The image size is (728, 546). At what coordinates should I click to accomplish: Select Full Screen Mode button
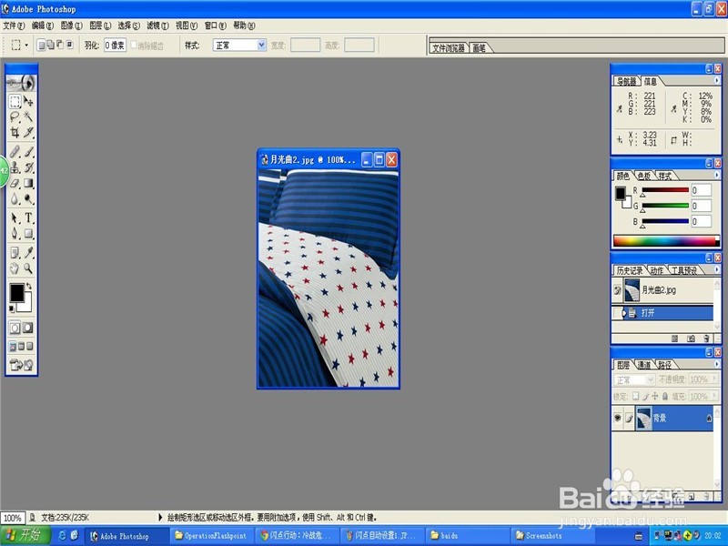coord(30,347)
